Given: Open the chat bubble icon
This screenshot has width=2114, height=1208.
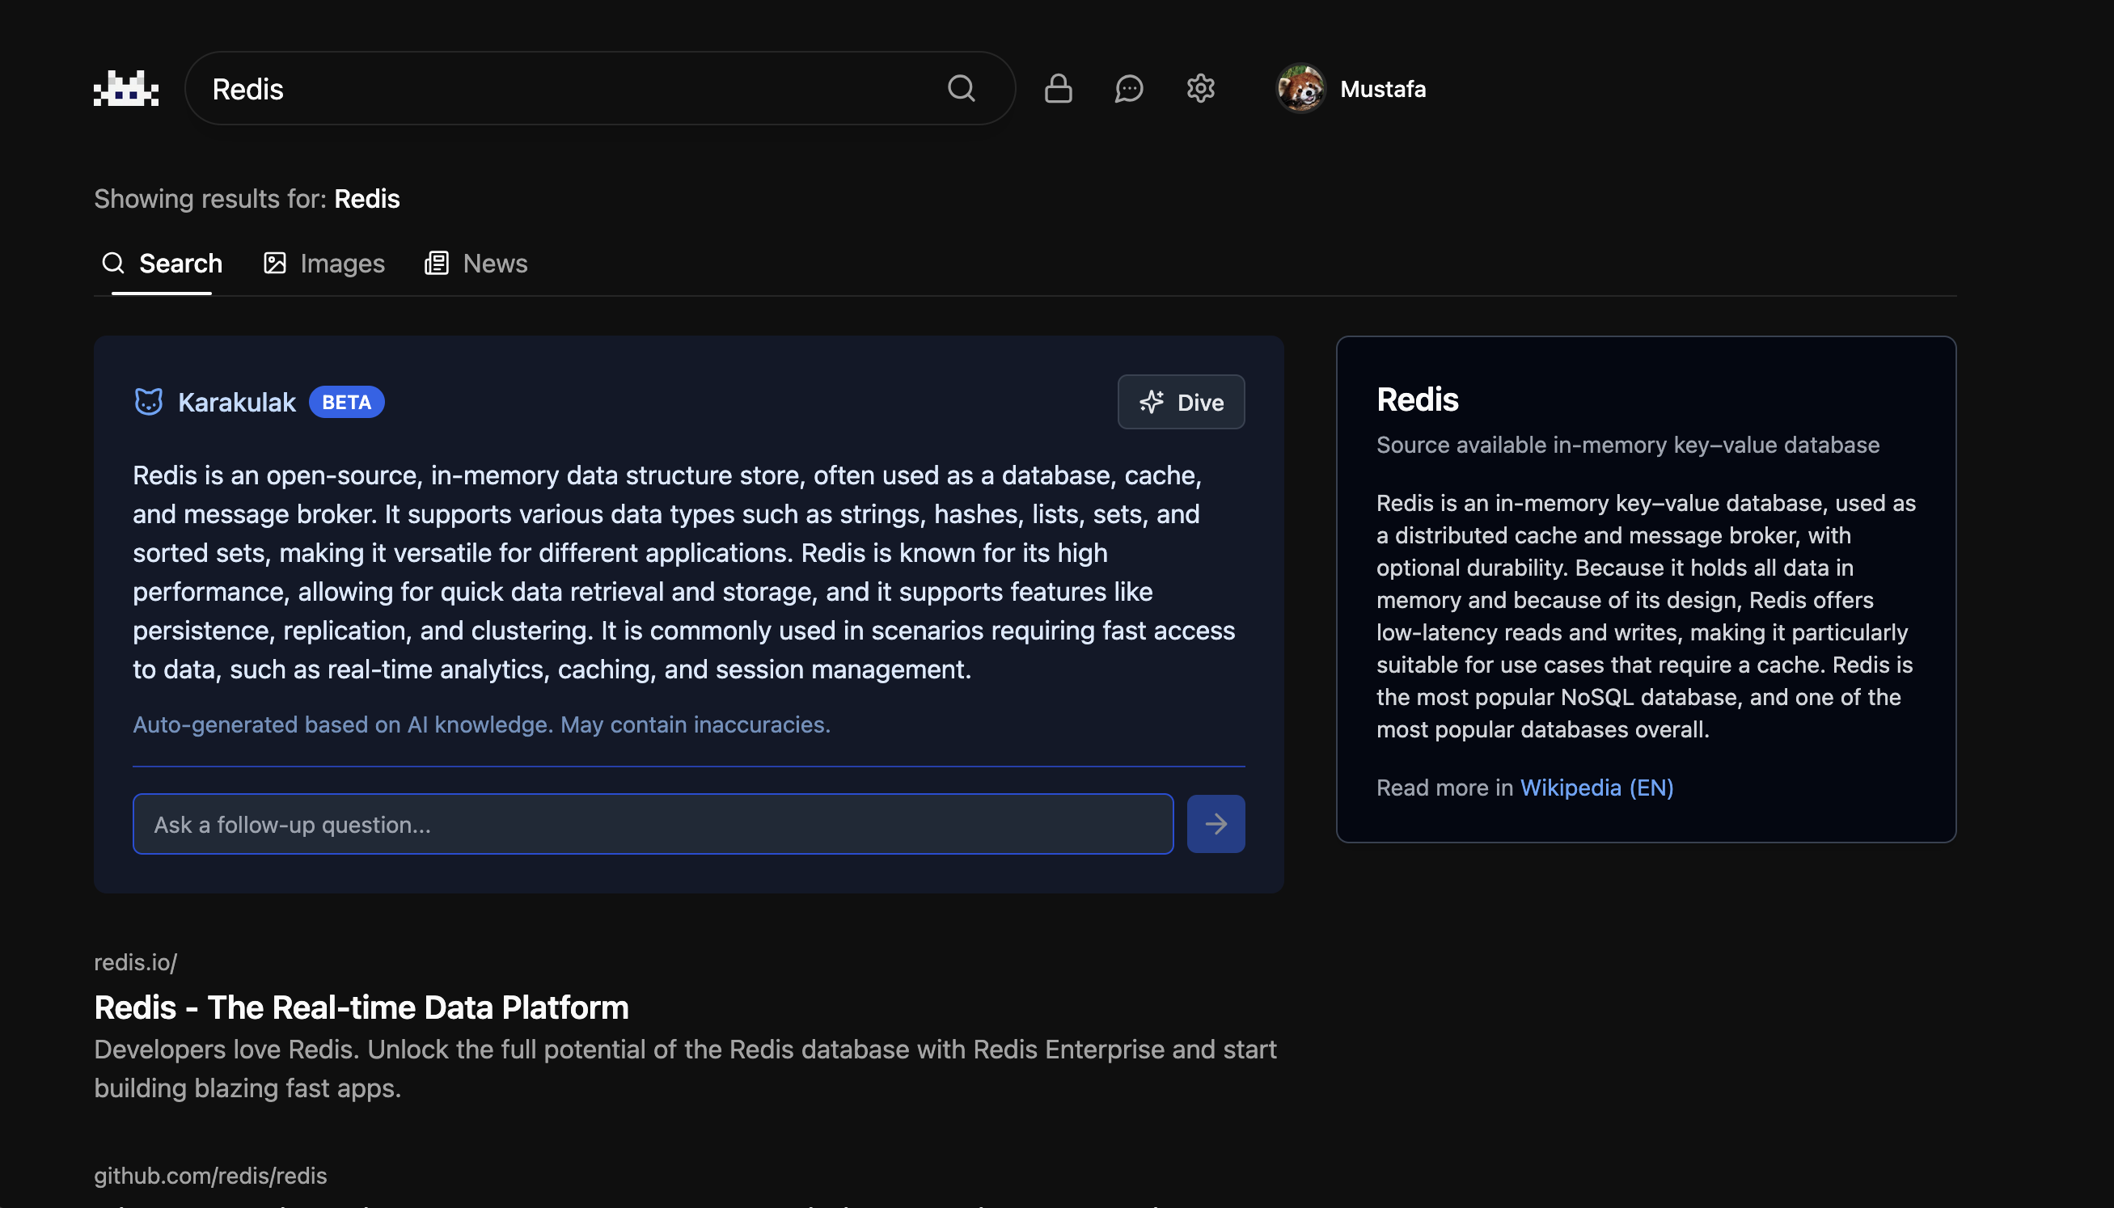Looking at the screenshot, I should pos(1129,88).
